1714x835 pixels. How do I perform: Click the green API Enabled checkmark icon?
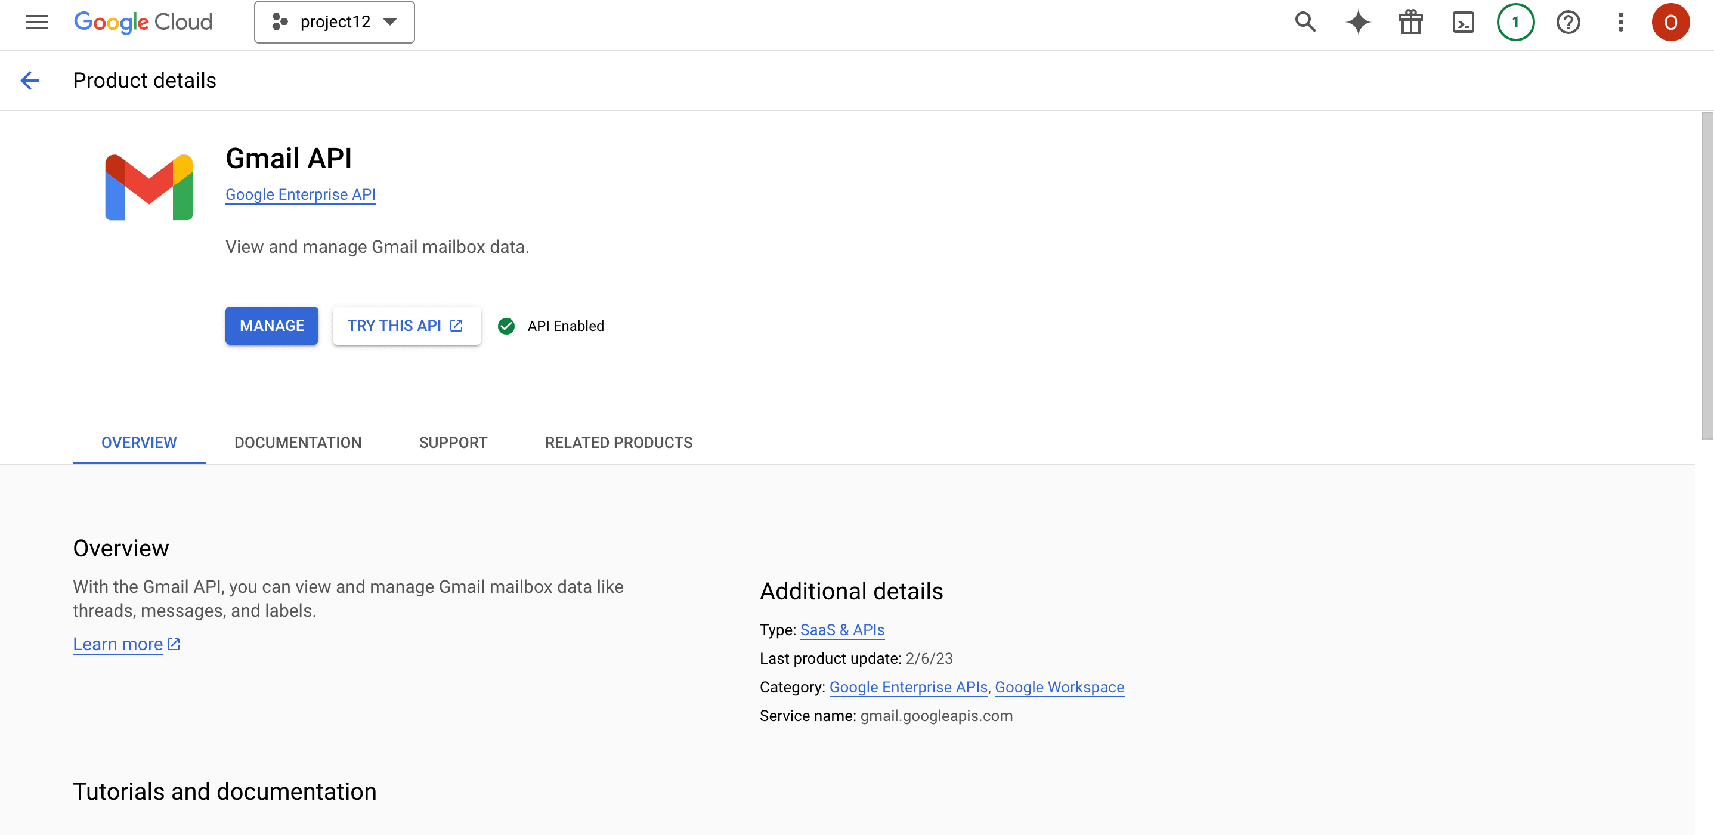[506, 326]
